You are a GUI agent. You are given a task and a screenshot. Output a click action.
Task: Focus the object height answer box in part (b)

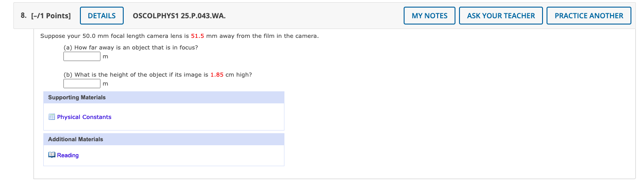pyautogui.click(x=82, y=84)
